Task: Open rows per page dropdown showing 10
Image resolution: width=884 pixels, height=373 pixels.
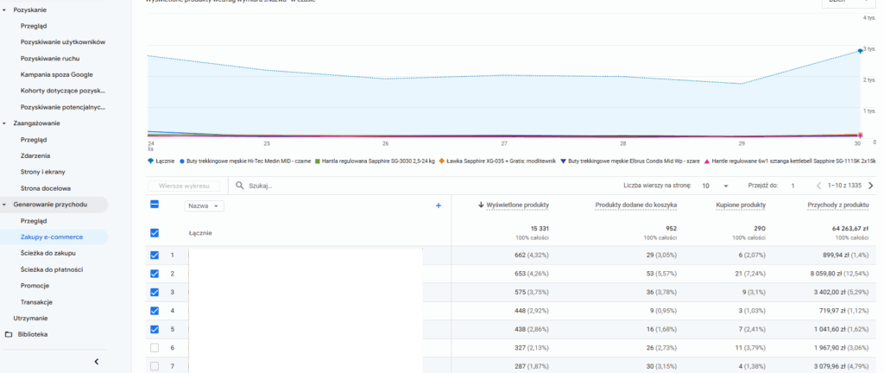Action: pos(715,186)
